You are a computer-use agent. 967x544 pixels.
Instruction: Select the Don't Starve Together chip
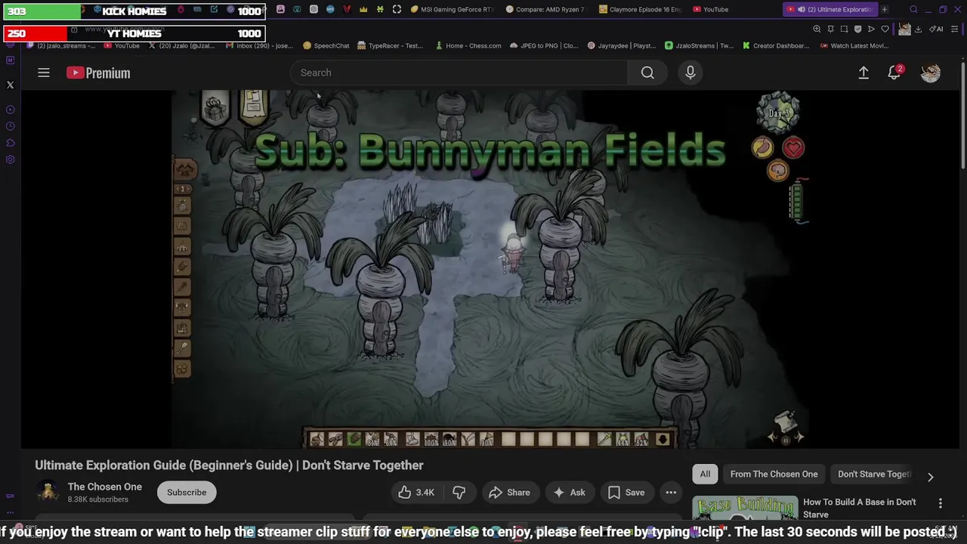pyautogui.click(x=874, y=474)
